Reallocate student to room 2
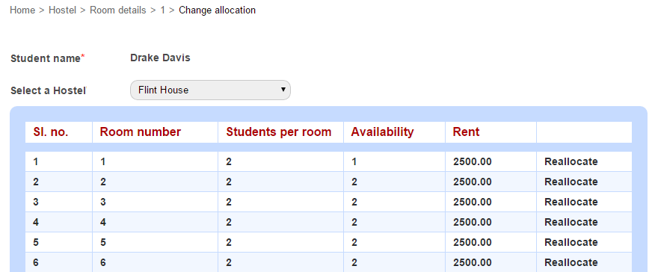 click(571, 182)
